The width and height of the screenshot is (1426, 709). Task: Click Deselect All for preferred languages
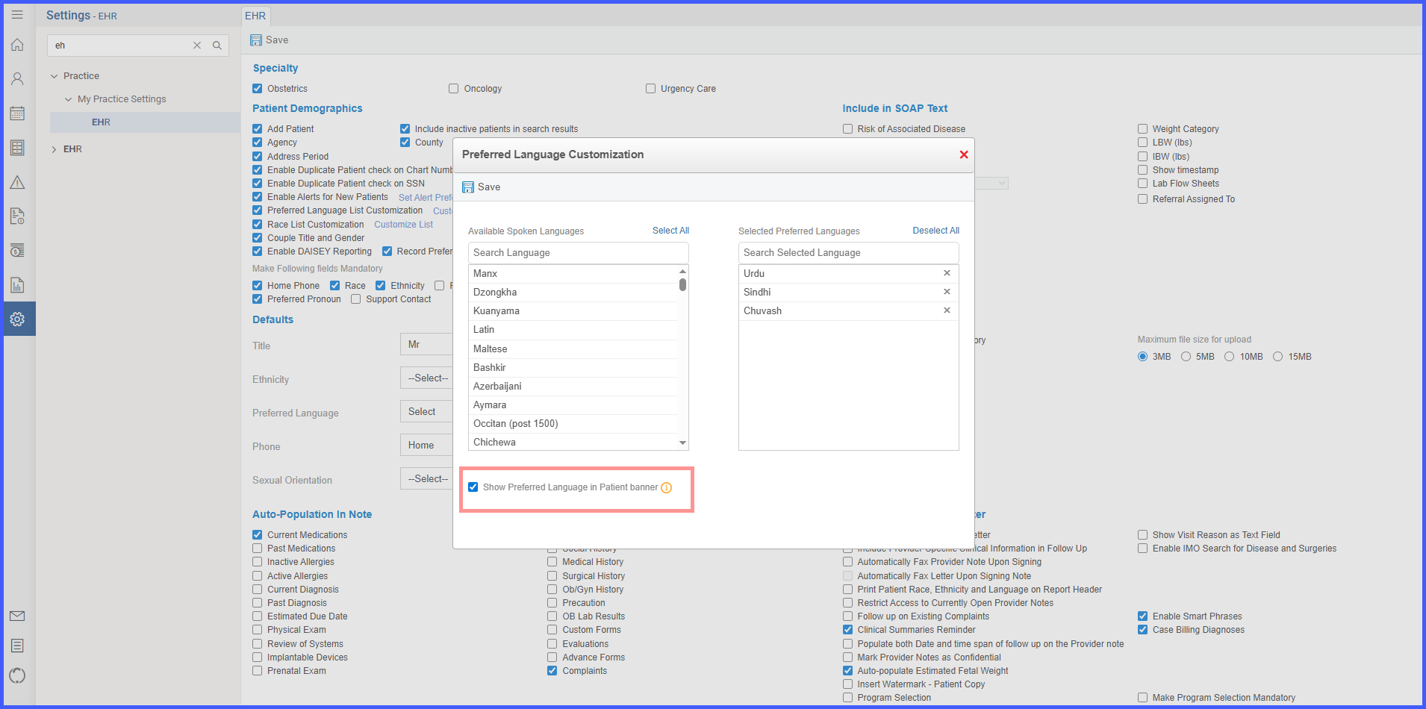(935, 231)
